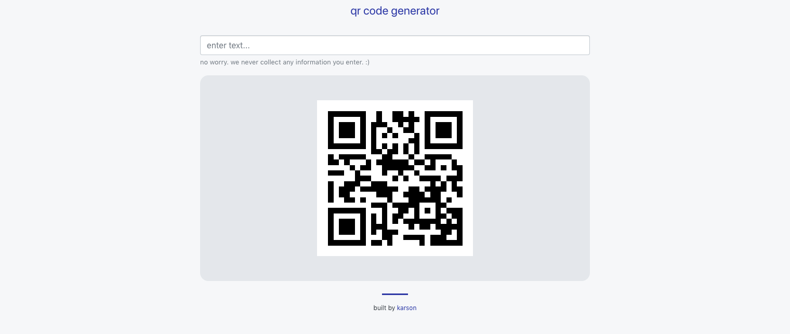790x334 pixels.
Task: Click the QR code's top-left finder square
Action: point(347,130)
